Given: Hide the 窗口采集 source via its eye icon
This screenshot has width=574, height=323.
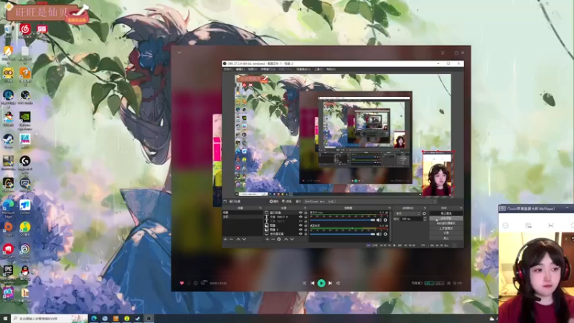Looking at the screenshot, I should coord(301,212).
